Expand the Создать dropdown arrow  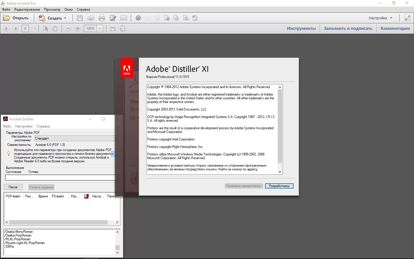tap(65, 18)
